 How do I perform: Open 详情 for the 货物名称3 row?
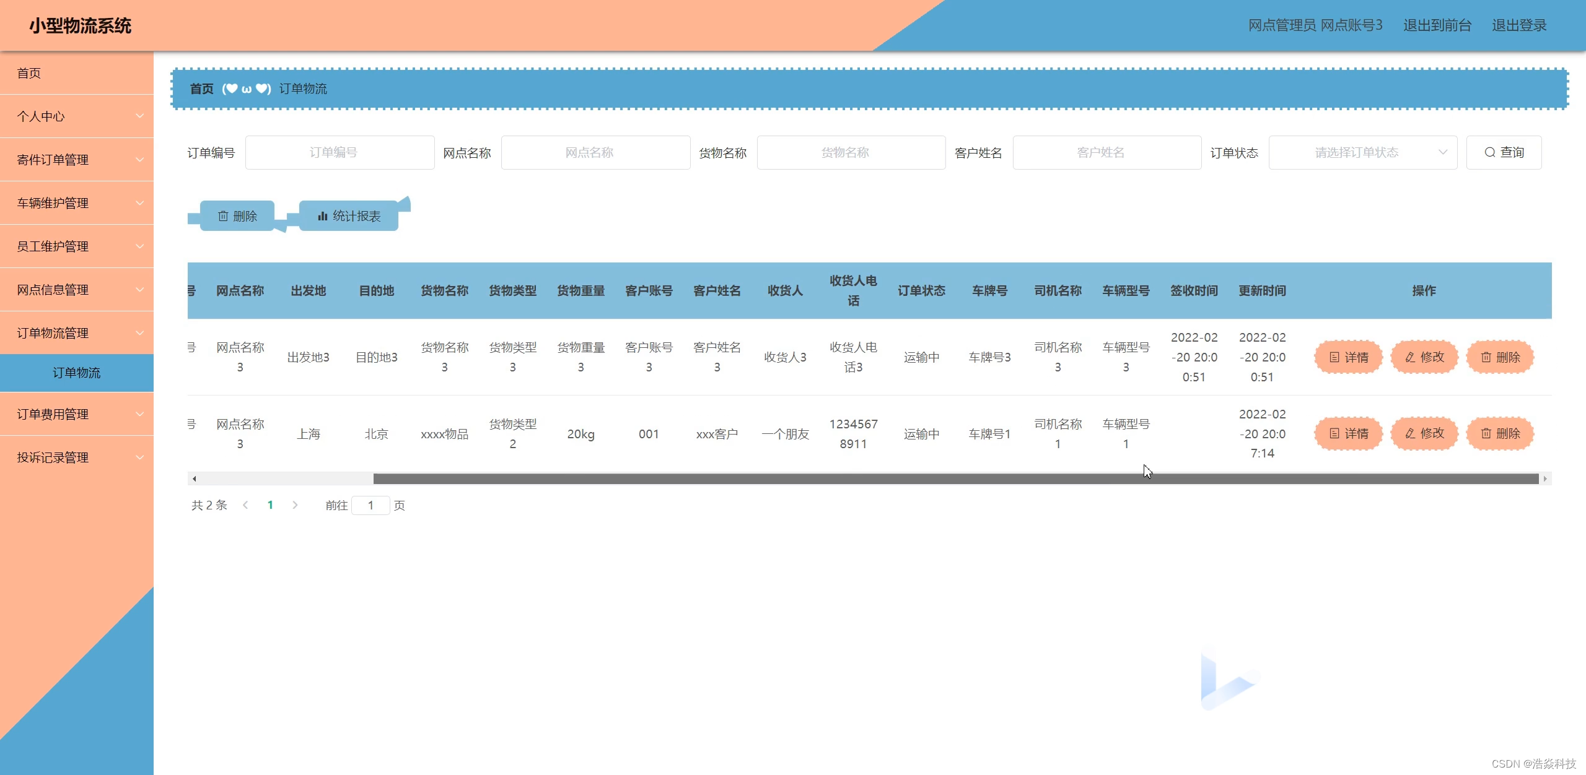pyautogui.click(x=1348, y=357)
